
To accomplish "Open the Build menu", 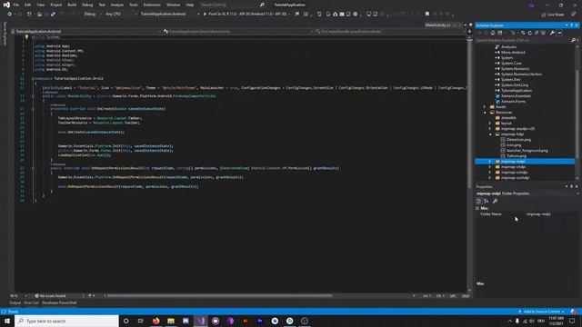I will click(x=72, y=5).
